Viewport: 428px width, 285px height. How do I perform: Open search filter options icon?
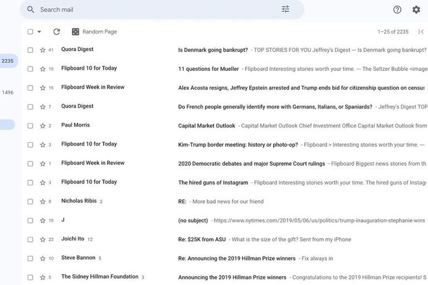pos(285,9)
